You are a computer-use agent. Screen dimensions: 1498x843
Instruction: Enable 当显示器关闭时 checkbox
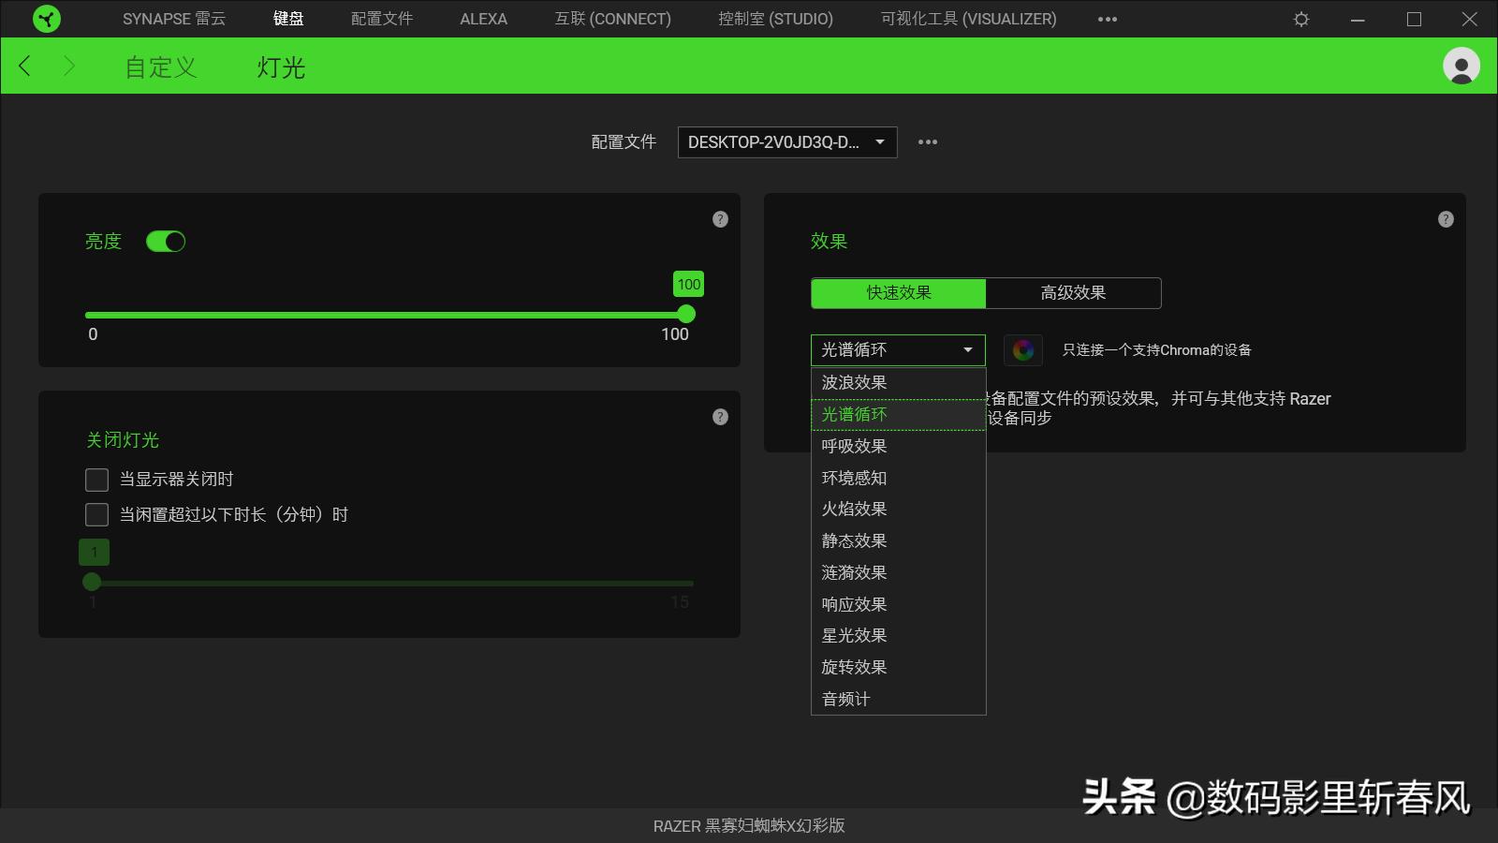click(x=96, y=479)
